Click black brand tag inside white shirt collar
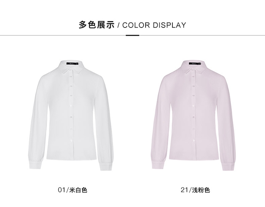 tap(72, 64)
